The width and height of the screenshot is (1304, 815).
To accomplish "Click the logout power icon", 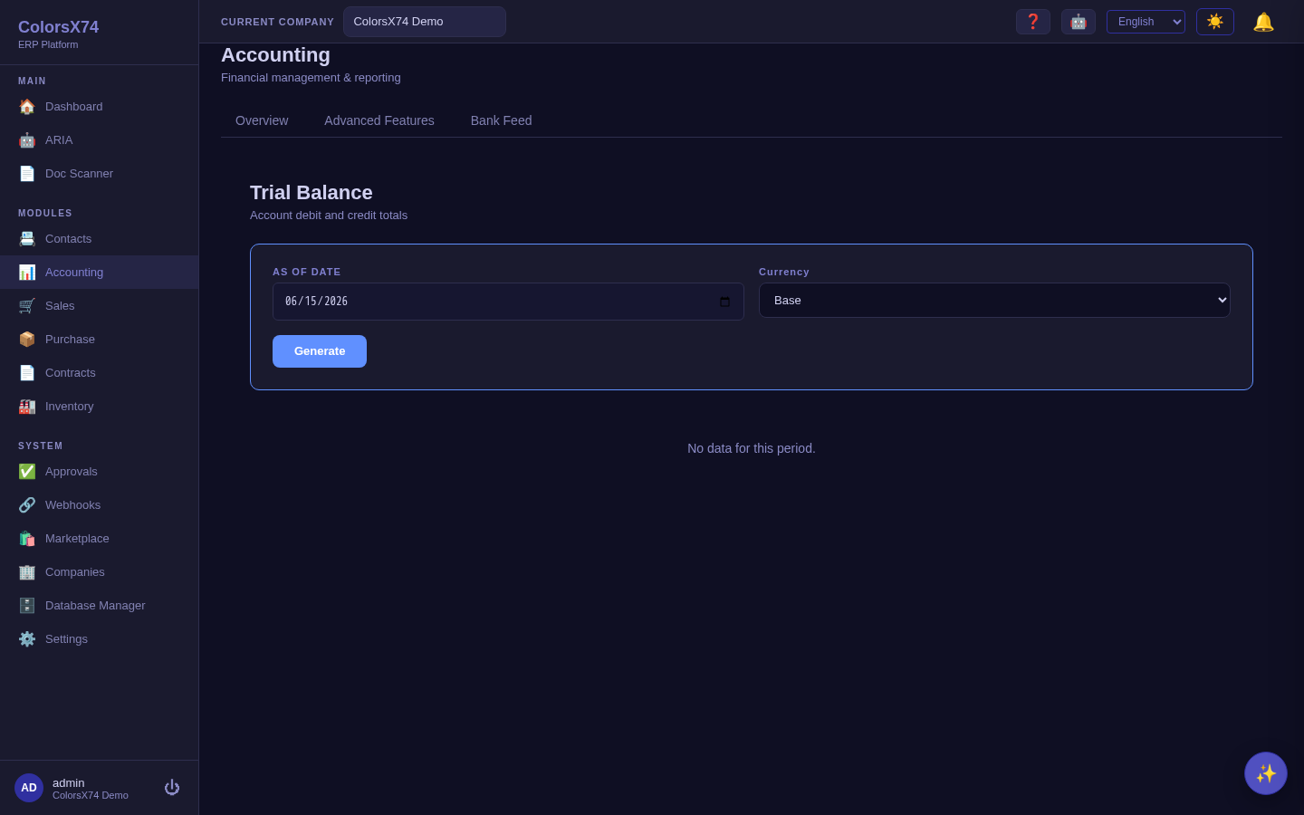I will pyautogui.click(x=172, y=788).
